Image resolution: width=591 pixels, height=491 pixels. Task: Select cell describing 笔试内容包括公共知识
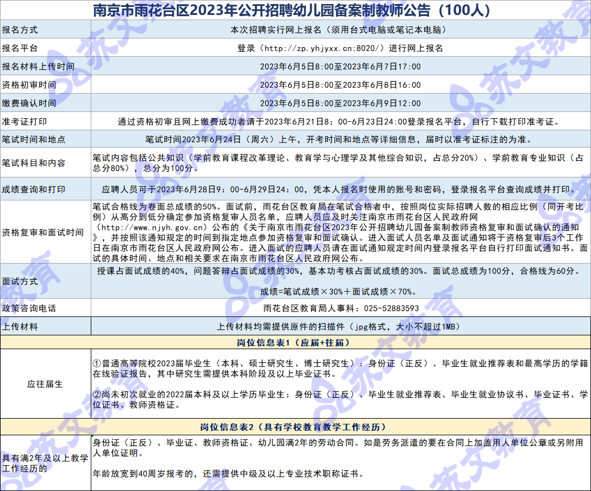click(341, 163)
